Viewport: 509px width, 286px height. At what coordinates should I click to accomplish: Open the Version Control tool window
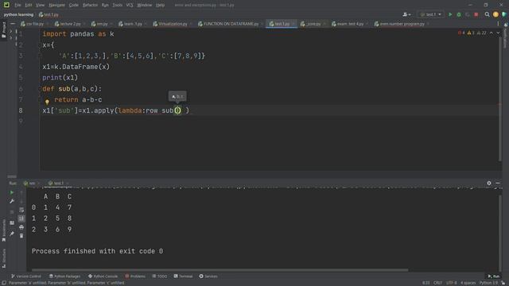(26, 276)
